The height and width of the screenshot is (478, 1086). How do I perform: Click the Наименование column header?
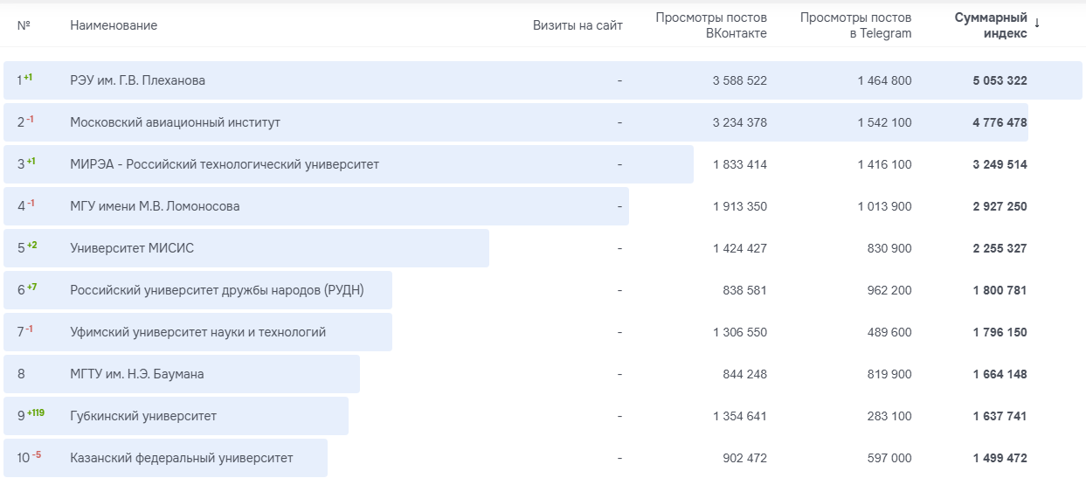click(114, 25)
